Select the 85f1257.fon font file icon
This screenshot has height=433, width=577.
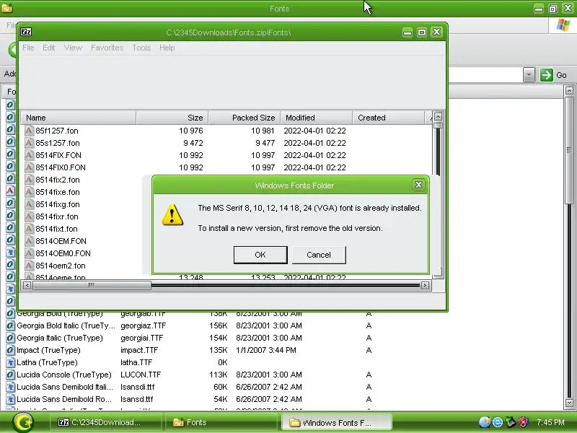pyautogui.click(x=29, y=131)
